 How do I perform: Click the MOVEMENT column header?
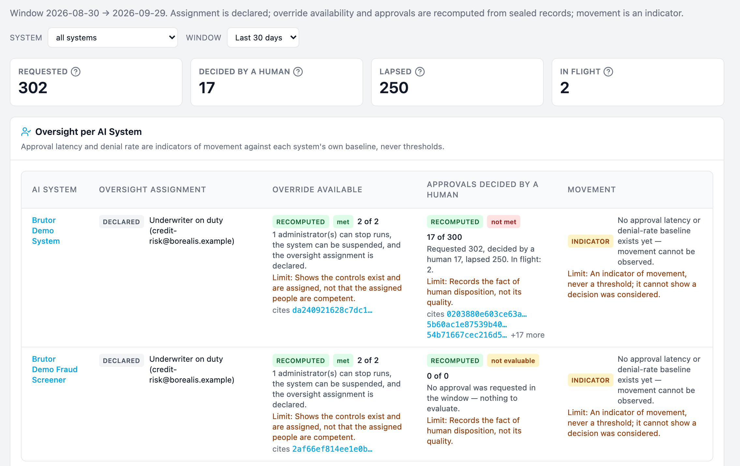tap(592, 190)
